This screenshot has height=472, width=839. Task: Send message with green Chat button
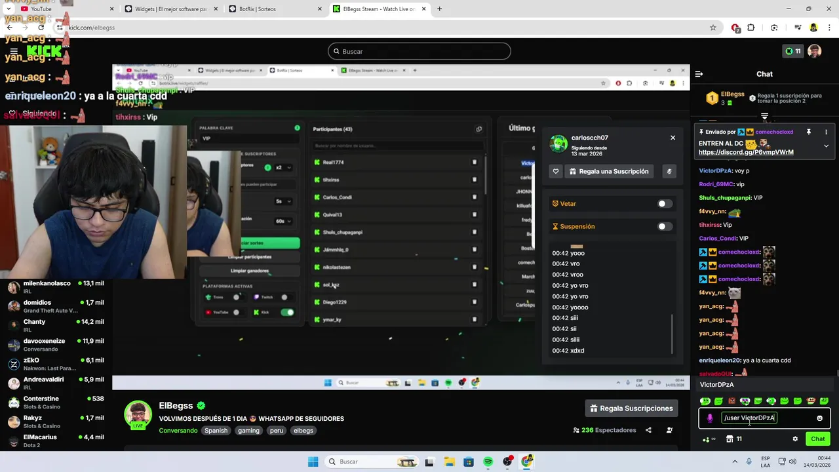[817, 439]
